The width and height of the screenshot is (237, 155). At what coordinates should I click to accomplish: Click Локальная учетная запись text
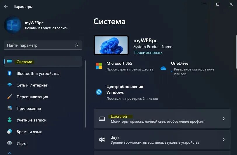pos(46,28)
